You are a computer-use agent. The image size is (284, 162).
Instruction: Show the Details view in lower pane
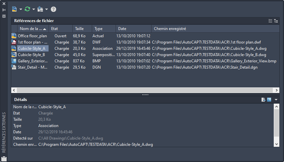click(264, 99)
